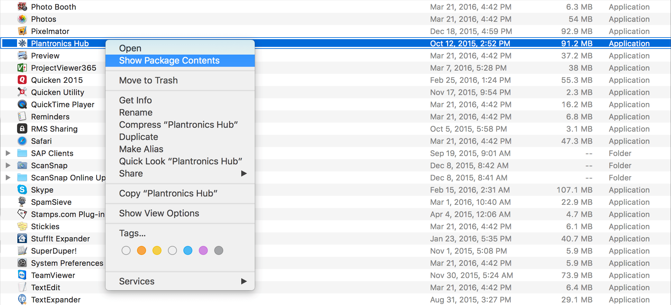Click the Plantronics Hub 91.2 MB size
671x305 pixels.
577,43
